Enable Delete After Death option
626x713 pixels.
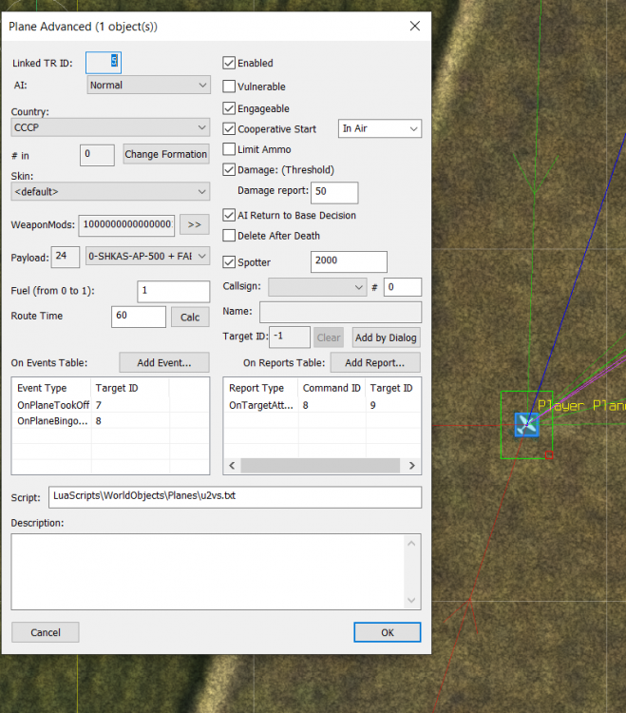[229, 236]
